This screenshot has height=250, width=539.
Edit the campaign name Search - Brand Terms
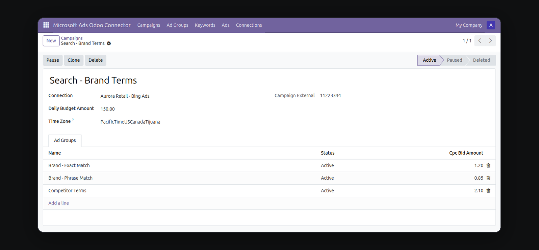click(x=93, y=80)
